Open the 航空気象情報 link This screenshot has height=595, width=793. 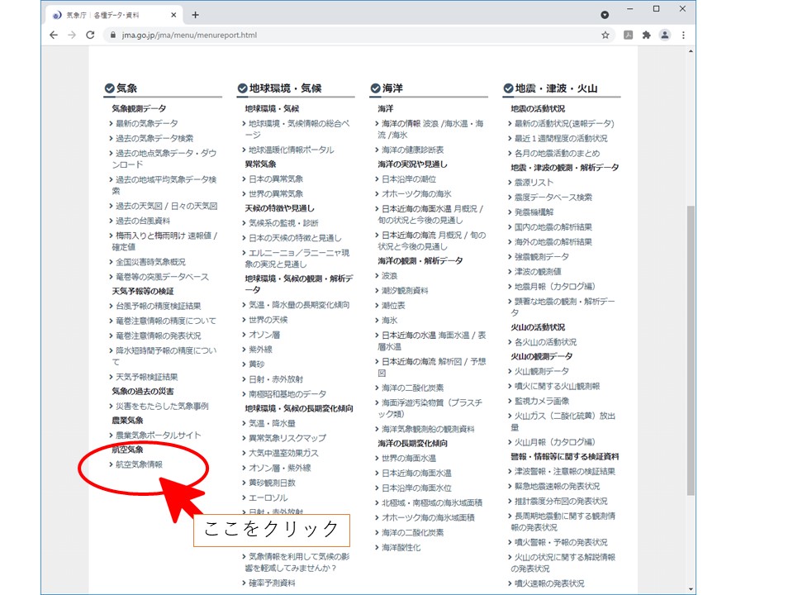pos(139,464)
